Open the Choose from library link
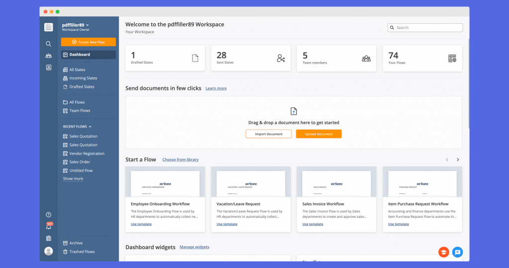 pyautogui.click(x=180, y=159)
